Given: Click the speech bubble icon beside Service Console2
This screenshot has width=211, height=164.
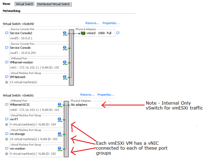Looking at the screenshot, I should 7,33.
